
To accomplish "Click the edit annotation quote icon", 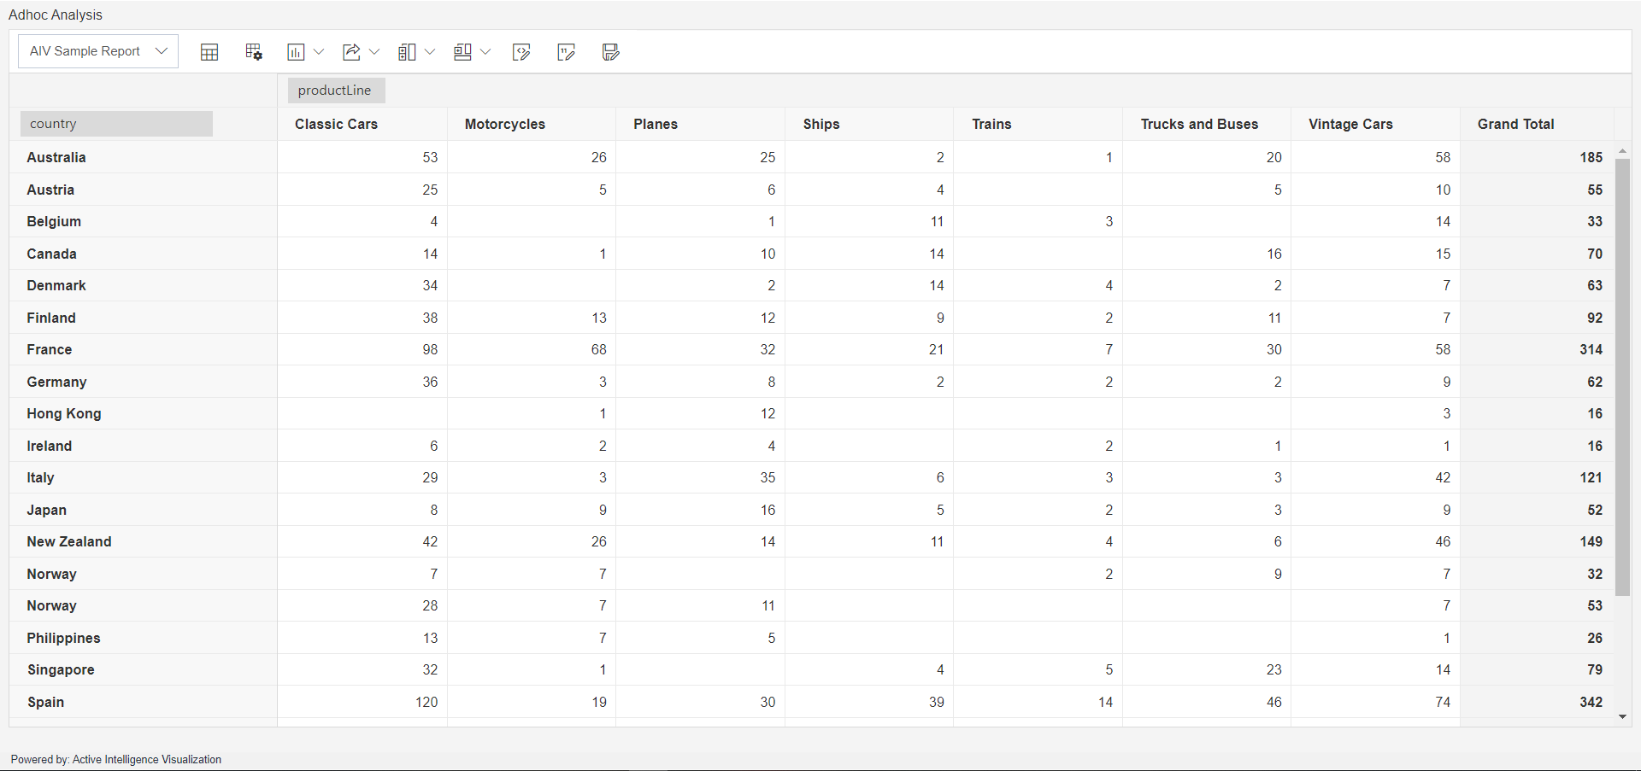I will [x=566, y=52].
